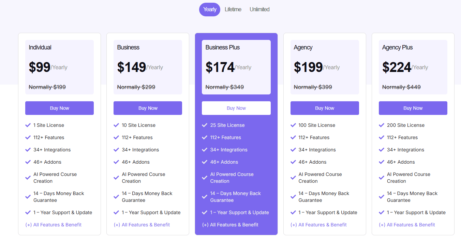
Task: Click checkmark beside 200 Site License
Action: (x=381, y=125)
